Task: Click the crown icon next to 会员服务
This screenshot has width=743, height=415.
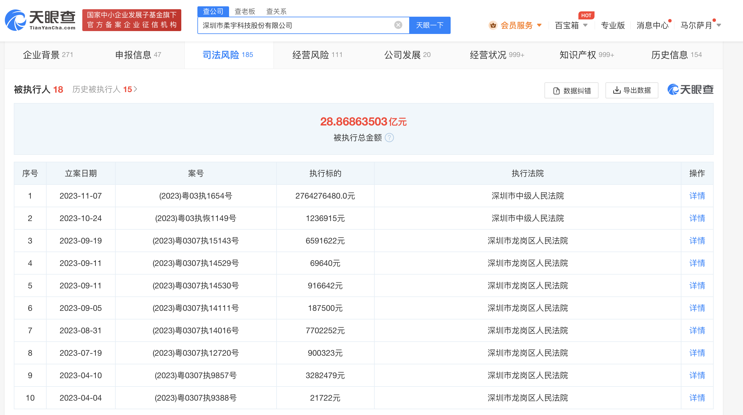Action: 494,25
